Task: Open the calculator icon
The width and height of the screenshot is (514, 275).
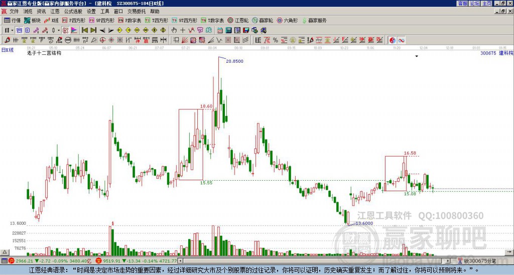Action: pyautogui.click(x=228, y=30)
